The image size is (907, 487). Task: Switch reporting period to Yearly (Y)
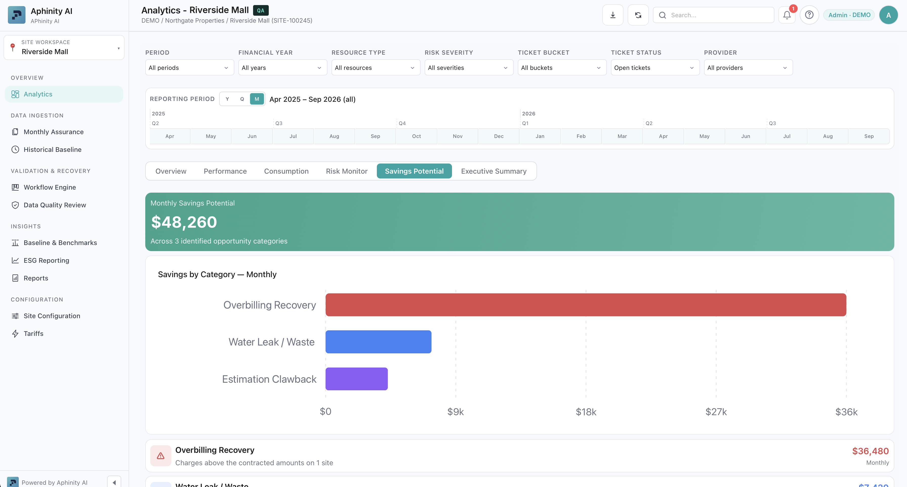coord(228,99)
